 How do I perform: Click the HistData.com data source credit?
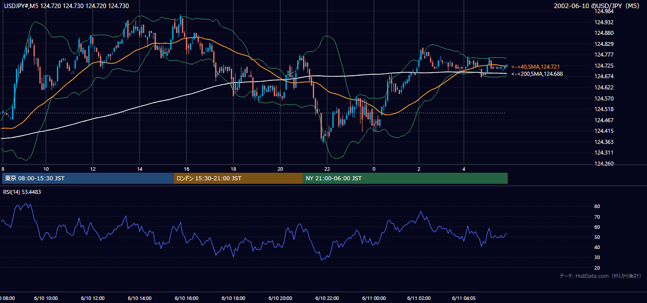[600, 276]
